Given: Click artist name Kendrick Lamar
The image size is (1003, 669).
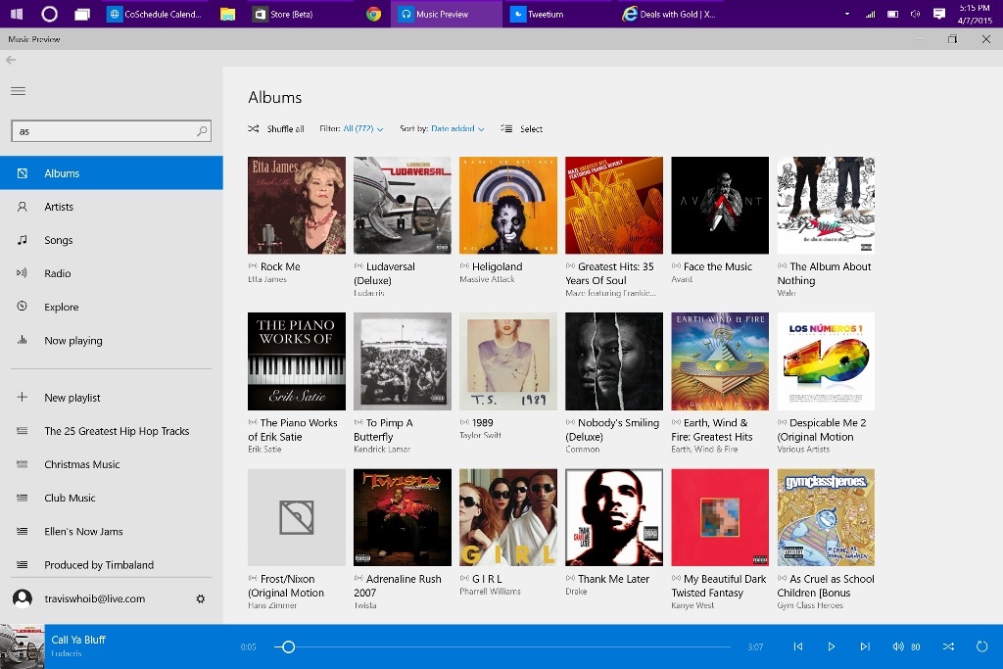Looking at the screenshot, I should [x=382, y=450].
